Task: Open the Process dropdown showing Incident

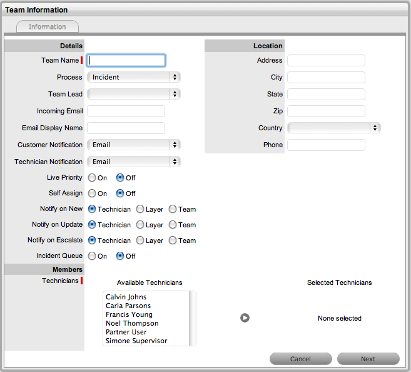Action: (134, 77)
